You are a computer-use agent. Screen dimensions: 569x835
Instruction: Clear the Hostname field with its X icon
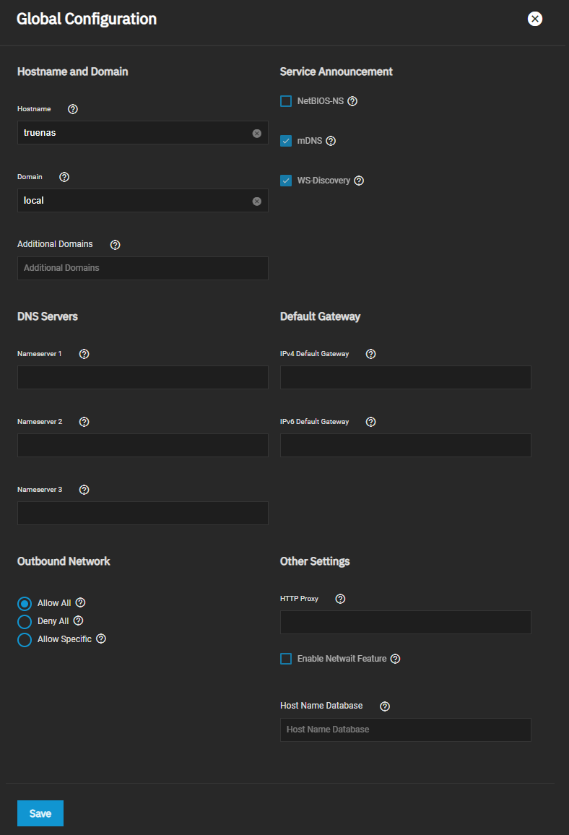257,133
